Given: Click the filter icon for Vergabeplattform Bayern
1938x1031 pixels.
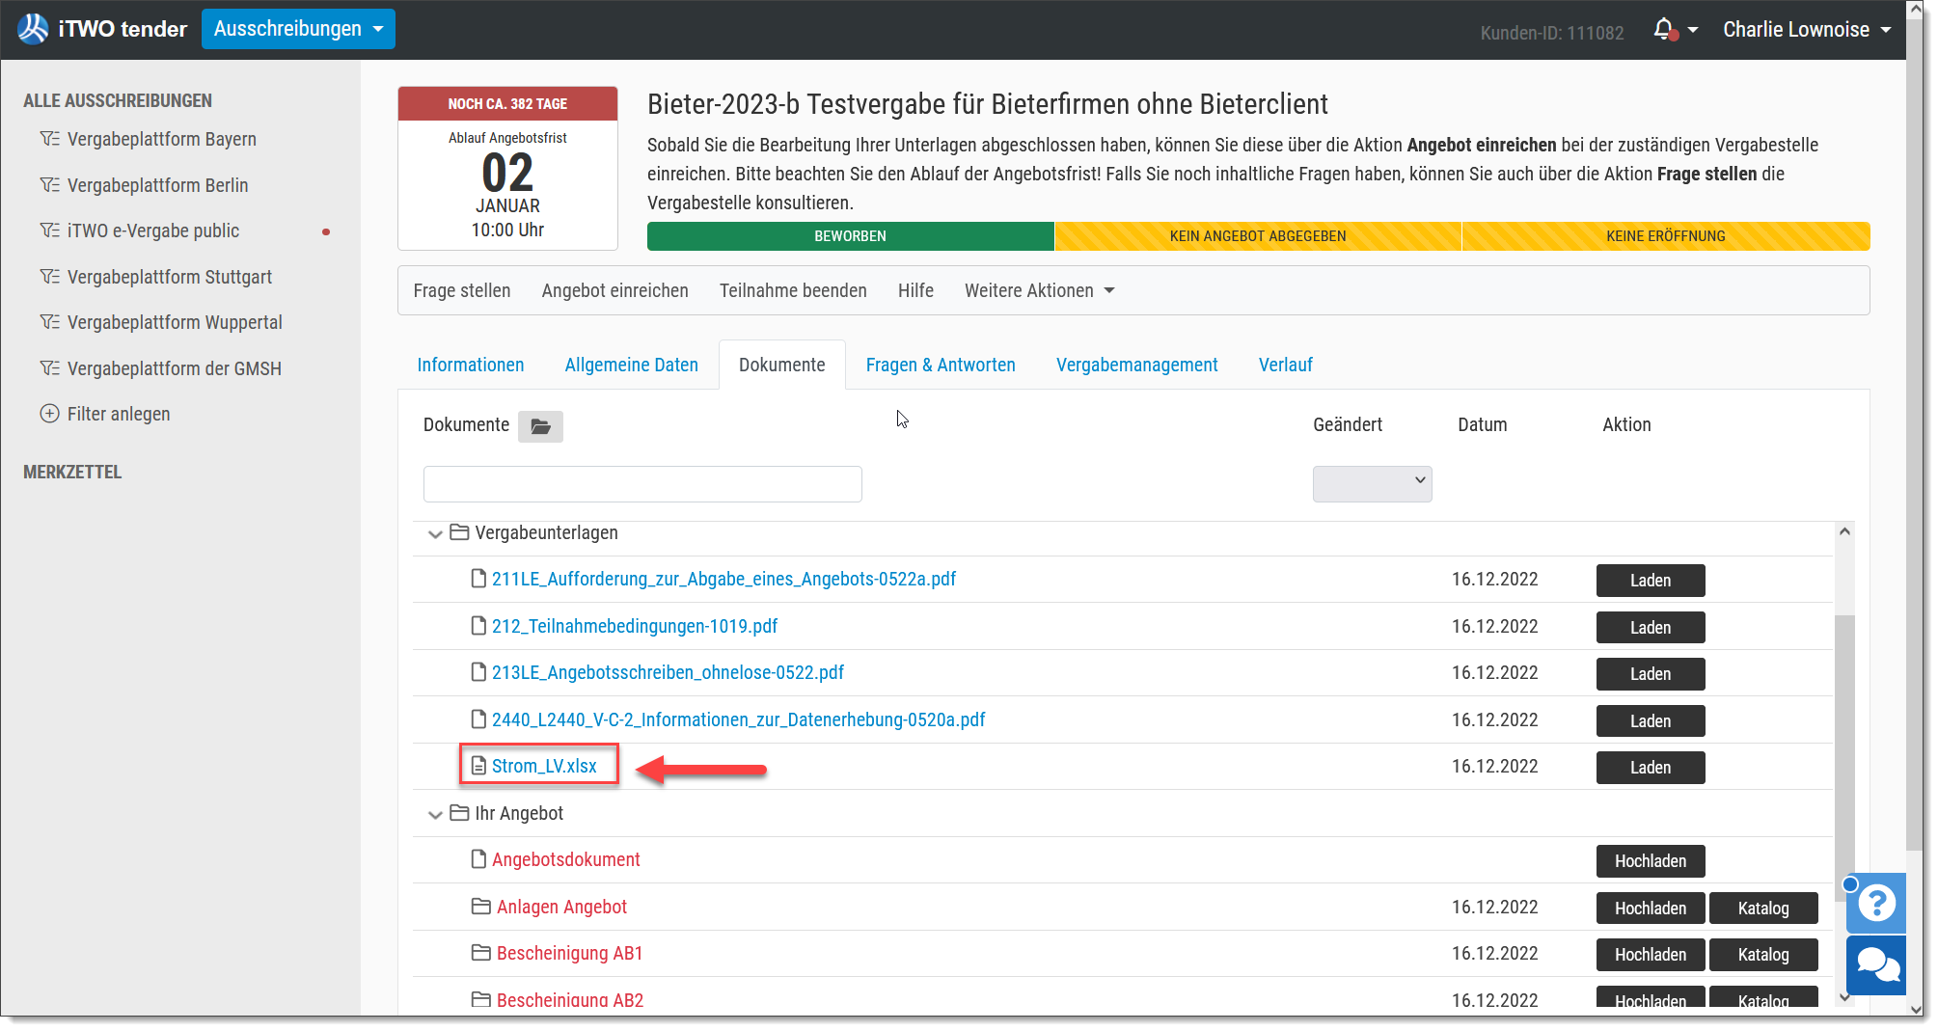Looking at the screenshot, I should point(49,139).
